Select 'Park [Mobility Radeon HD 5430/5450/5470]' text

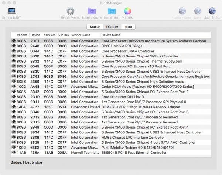click(x=138, y=148)
